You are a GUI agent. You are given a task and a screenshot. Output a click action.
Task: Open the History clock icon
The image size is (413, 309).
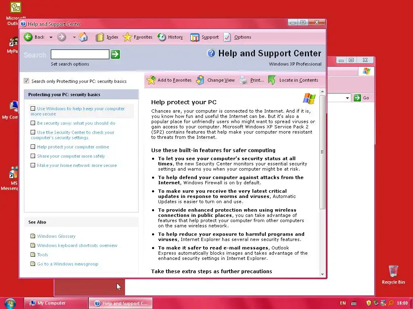click(x=161, y=37)
